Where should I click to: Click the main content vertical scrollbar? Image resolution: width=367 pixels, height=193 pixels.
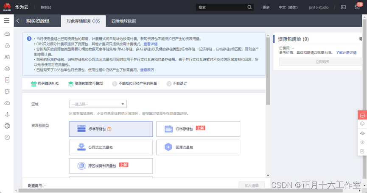coord(268,71)
